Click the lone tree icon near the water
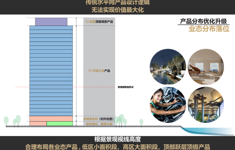235x150 pixels. (141, 122)
